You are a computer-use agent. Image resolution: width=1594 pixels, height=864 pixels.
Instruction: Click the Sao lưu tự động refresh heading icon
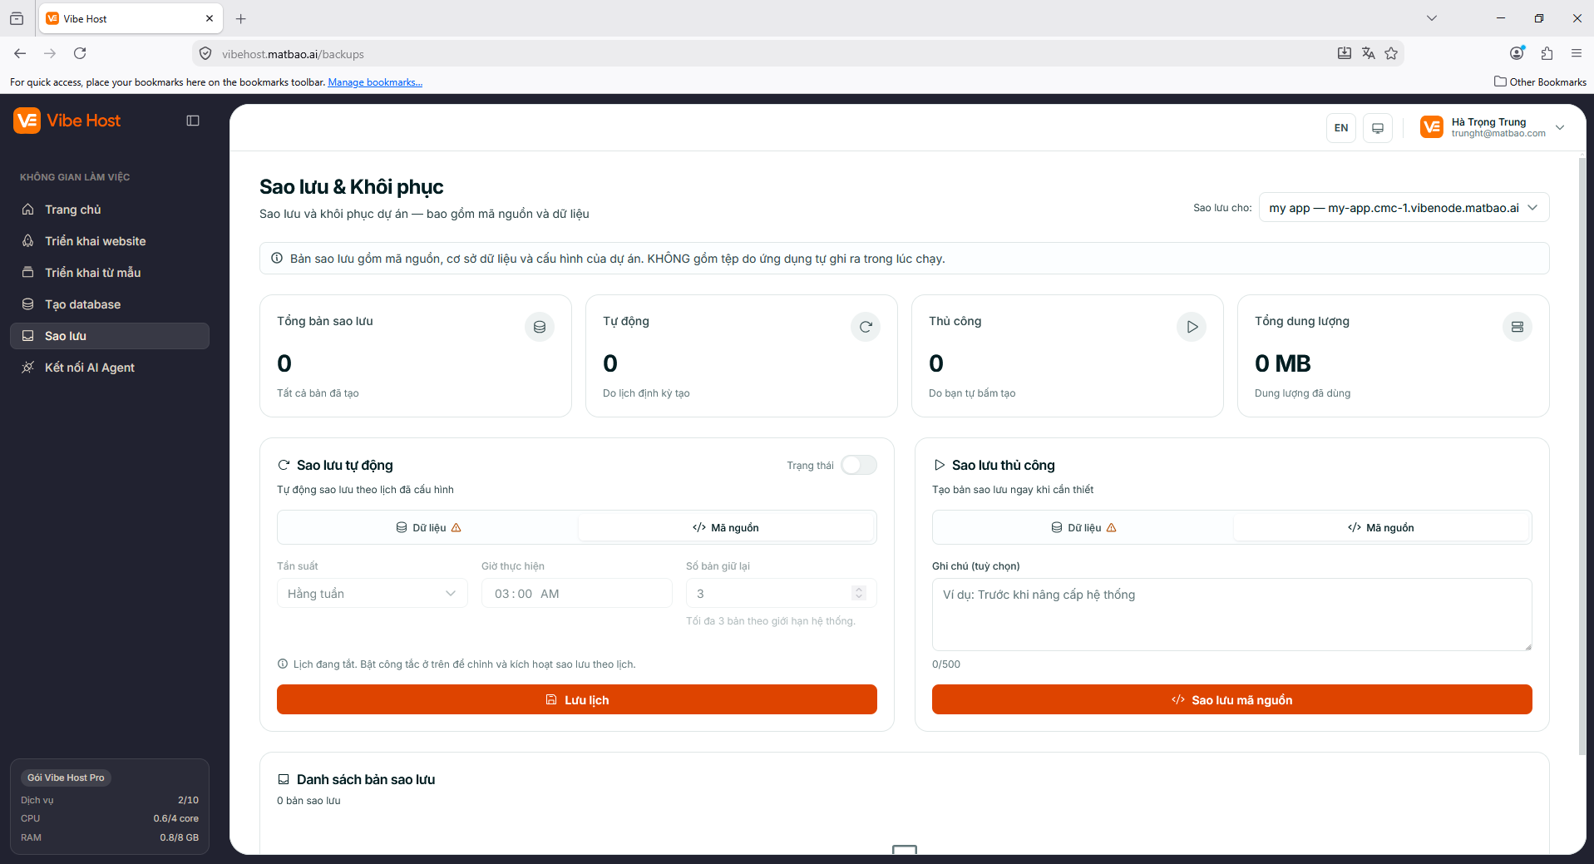point(284,465)
